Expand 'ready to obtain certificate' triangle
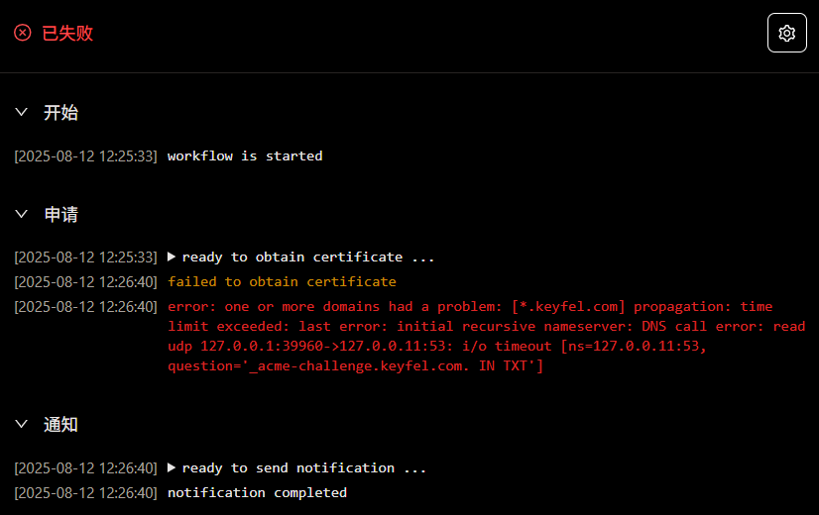Image resolution: width=819 pixels, height=515 pixels. 171,257
